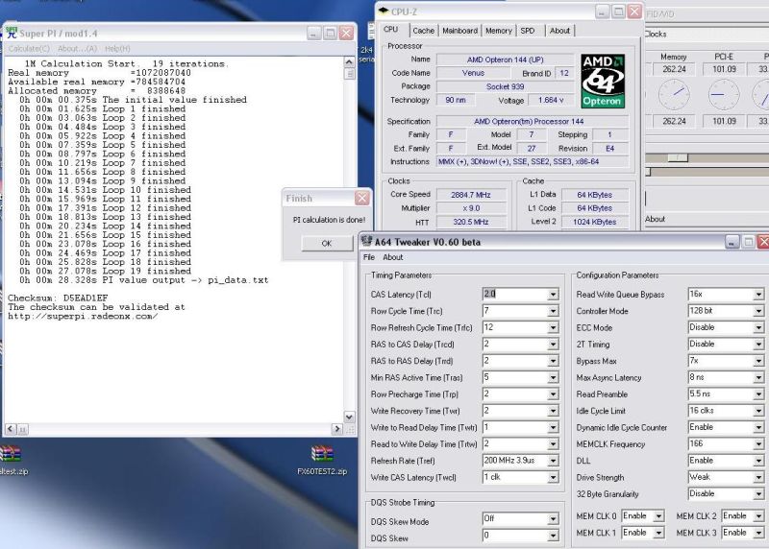Click the 2884.7 MHz Core Speed value
Viewport: 769px width, 549px height.
pos(471,195)
